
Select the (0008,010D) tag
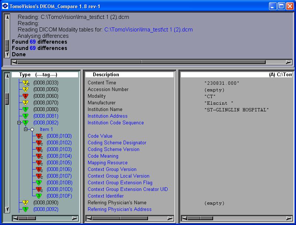coord(60,189)
